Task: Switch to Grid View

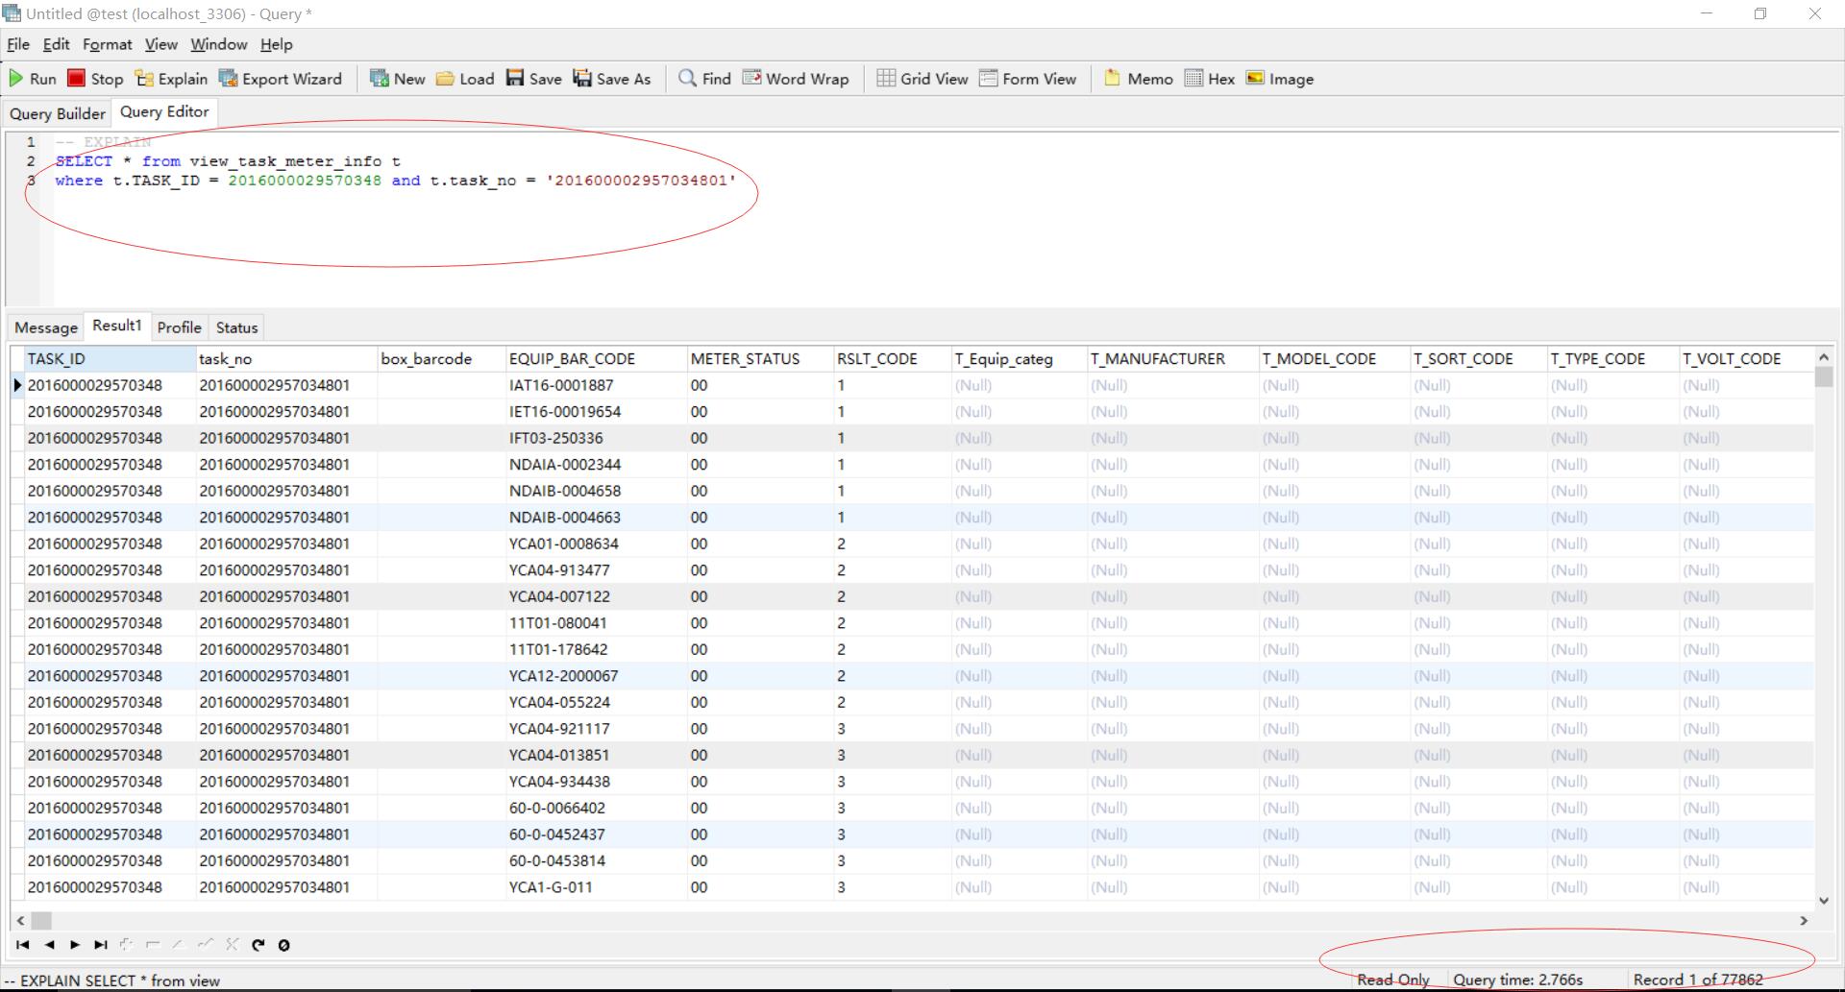Action: [x=922, y=79]
